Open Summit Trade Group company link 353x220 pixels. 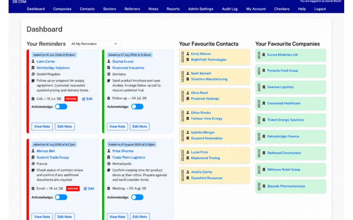coord(53,158)
